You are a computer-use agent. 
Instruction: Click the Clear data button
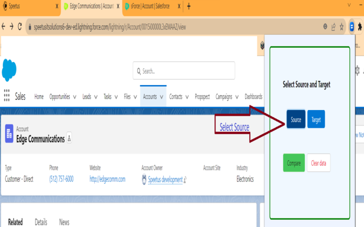318,163
